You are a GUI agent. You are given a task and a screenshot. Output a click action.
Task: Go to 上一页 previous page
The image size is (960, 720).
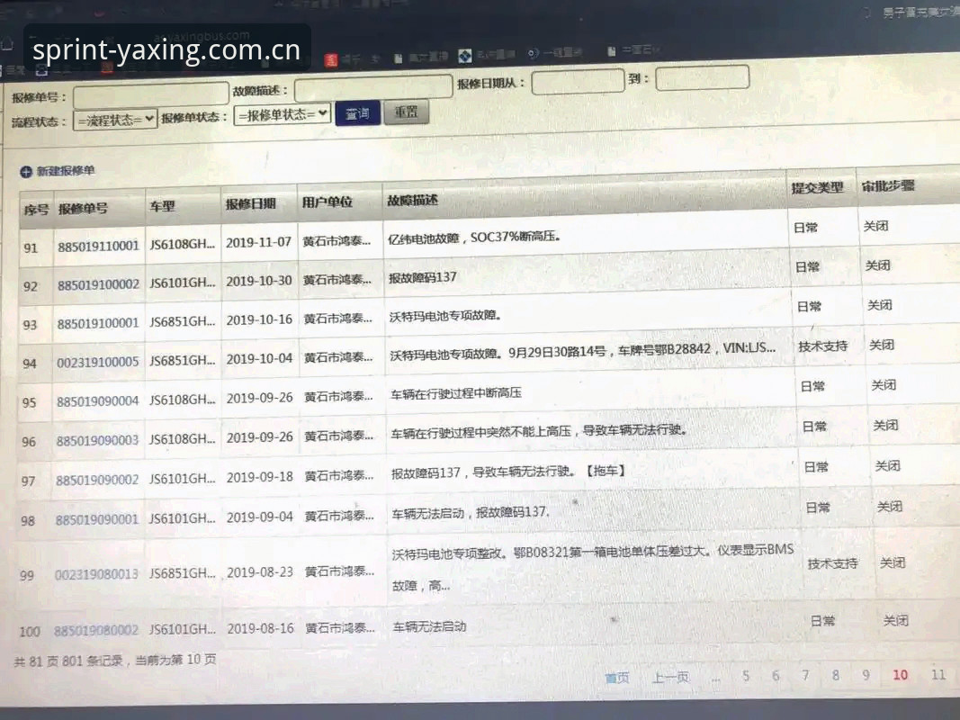coord(670,677)
